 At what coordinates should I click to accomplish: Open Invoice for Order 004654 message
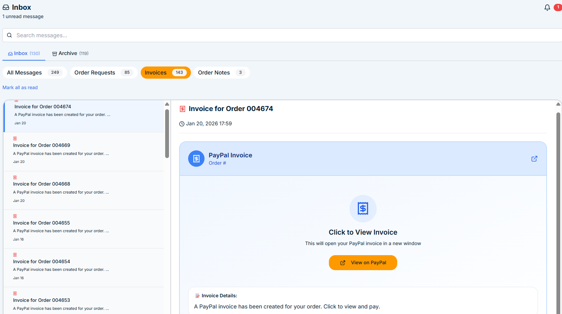click(x=84, y=268)
